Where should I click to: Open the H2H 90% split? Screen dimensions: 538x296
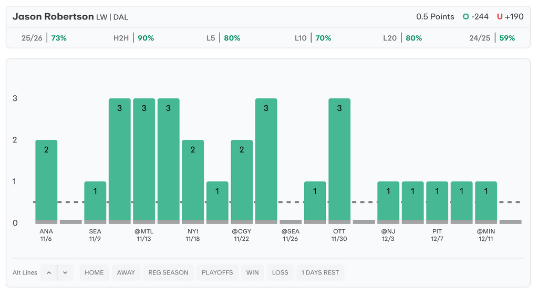[133, 38]
